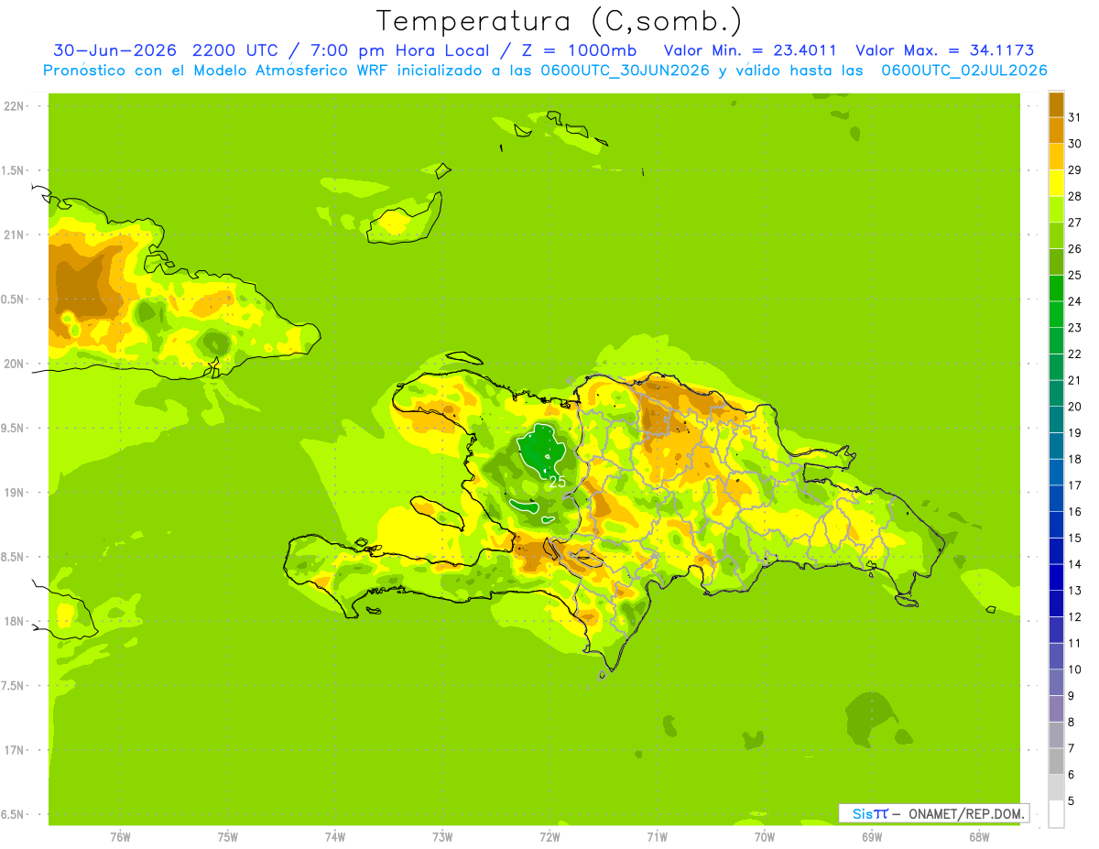Click the "72W" longitude label
The height and width of the screenshot is (849, 1099).
[x=549, y=837]
